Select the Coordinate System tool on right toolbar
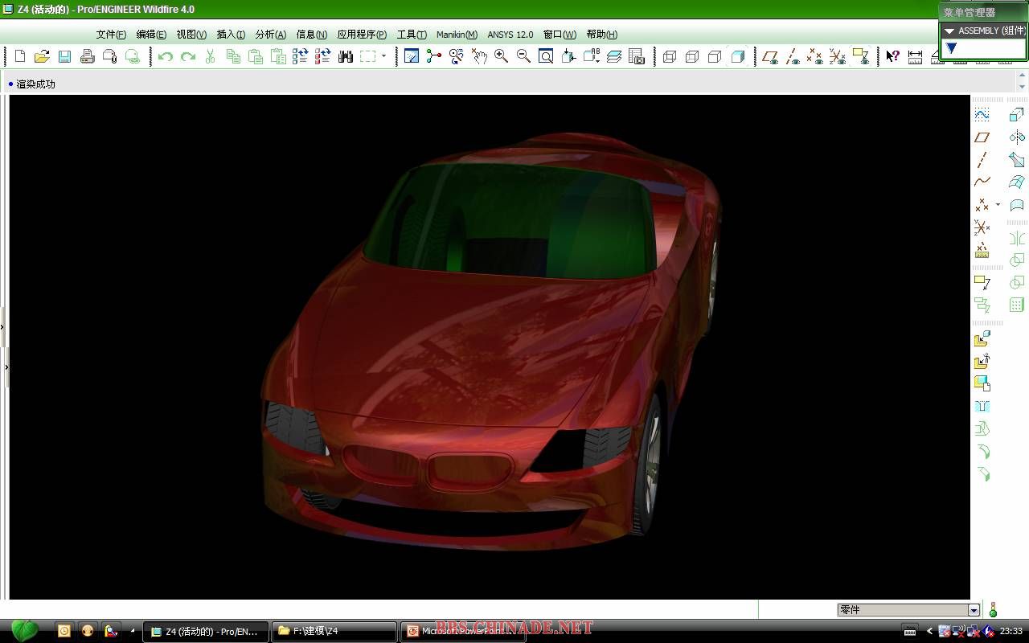 tap(982, 227)
